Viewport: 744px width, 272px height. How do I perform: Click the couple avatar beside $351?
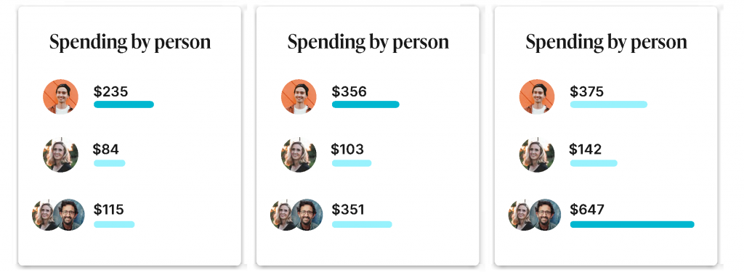click(x=296, y=215)
